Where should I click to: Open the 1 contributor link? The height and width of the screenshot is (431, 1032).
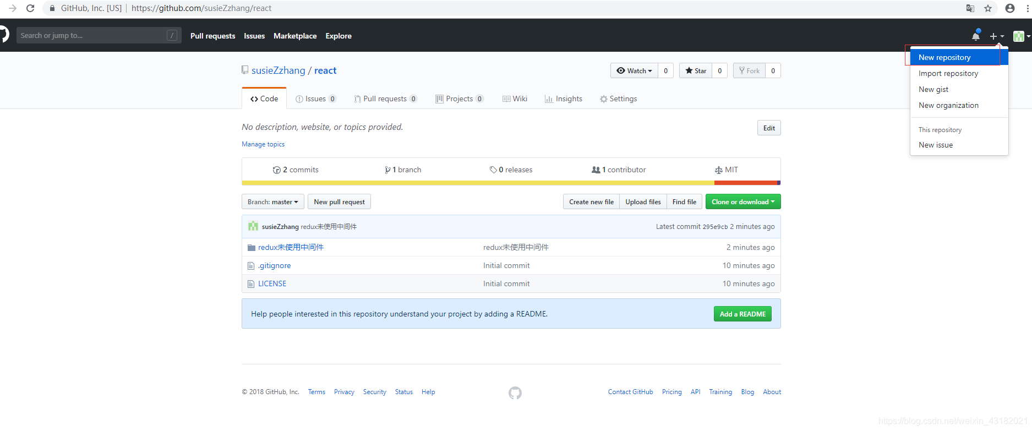point(619,170)
